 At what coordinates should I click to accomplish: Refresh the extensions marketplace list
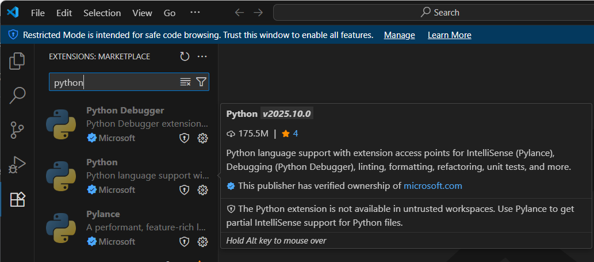(185, 57)
